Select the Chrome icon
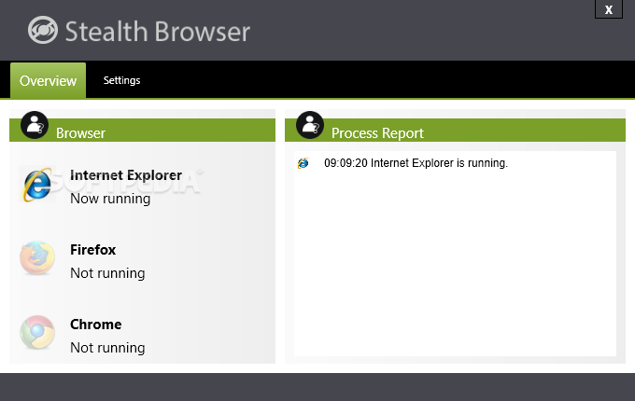Viewport: 635px width, 401px height. pos(37,332)
